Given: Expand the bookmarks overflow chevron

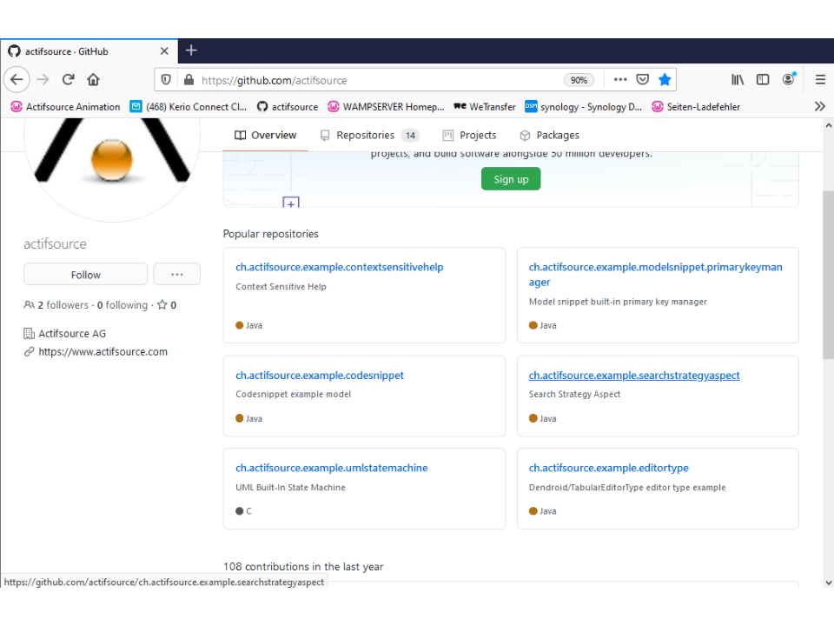Looking at the screenshot, I should tap(819, 107).
